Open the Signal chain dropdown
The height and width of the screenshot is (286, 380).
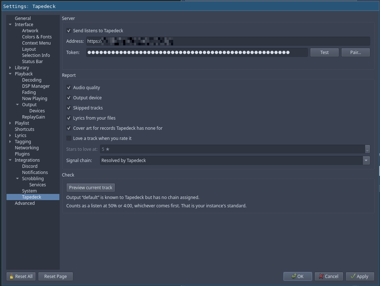[366, 160]
